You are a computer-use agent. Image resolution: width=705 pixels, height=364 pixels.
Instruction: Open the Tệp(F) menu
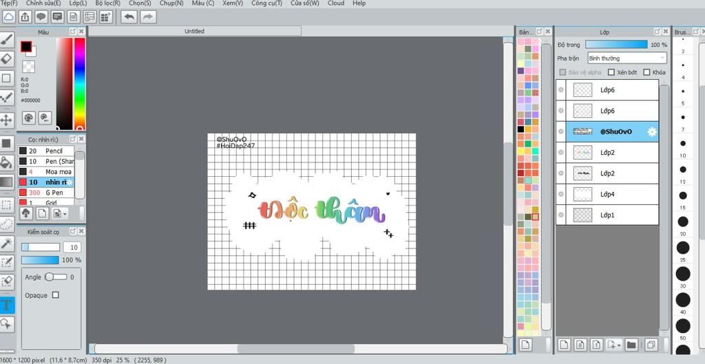click(8, 3)
